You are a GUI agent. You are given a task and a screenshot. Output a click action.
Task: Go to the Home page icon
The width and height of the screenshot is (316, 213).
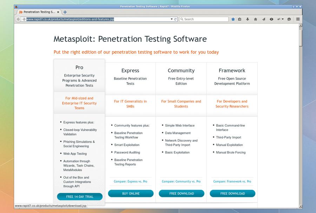[x=256, y=19]
